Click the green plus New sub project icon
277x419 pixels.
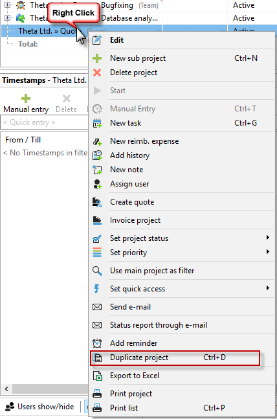(x=97, y=58)
